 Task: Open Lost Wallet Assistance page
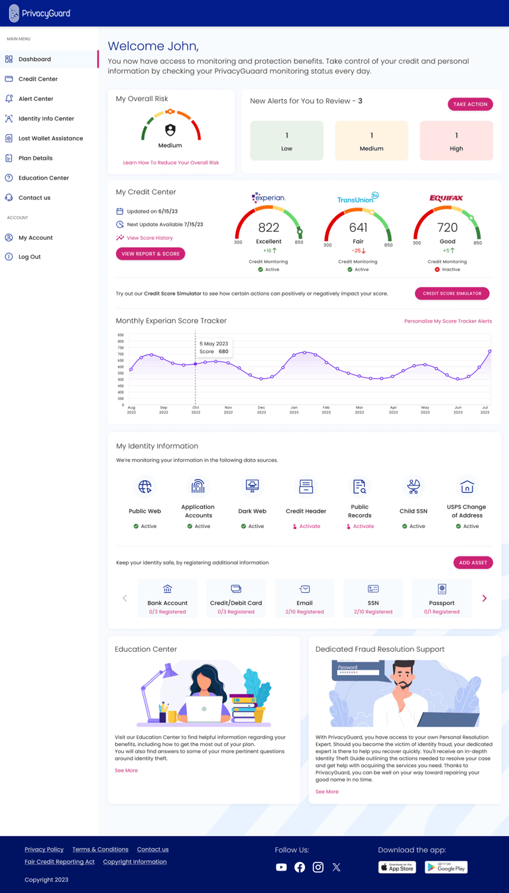49,138
